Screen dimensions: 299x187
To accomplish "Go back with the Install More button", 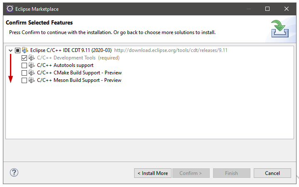I will [x=152, y=173].
